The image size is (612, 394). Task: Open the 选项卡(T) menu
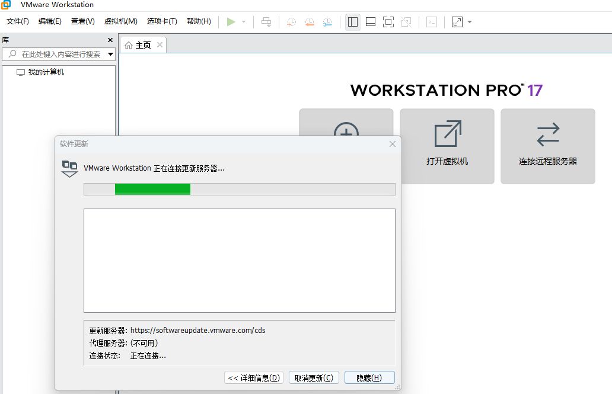162,21
